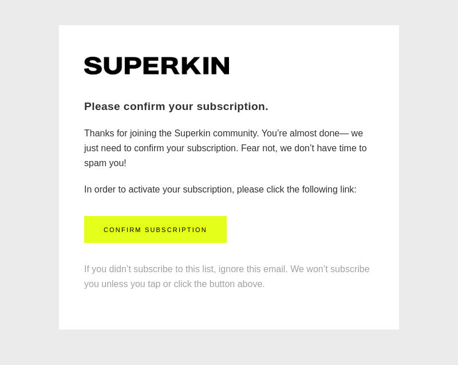Click the word 'subscription.' in bold heading

[232, 107]
